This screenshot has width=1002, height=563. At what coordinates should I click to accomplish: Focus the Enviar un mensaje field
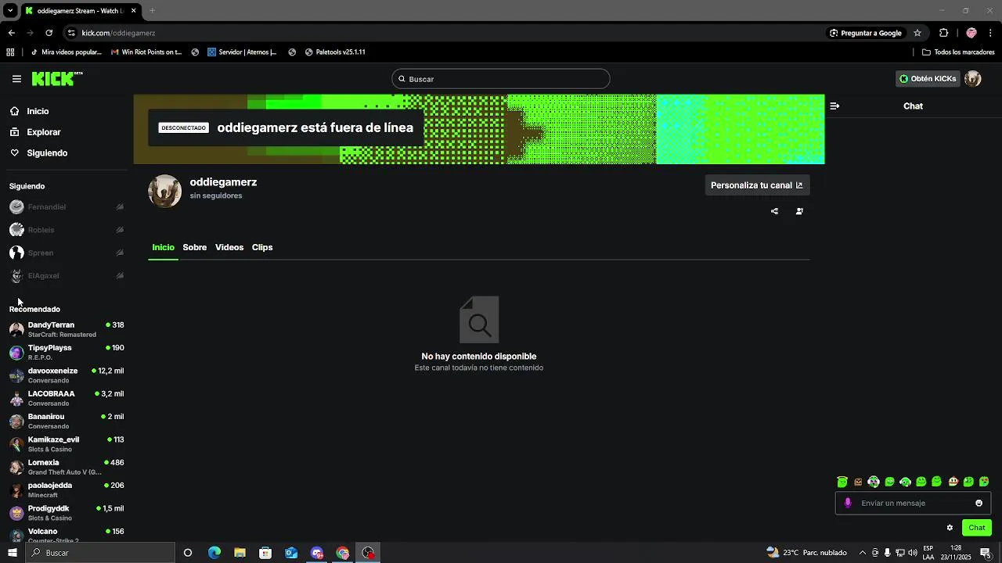tap(914, 503)
